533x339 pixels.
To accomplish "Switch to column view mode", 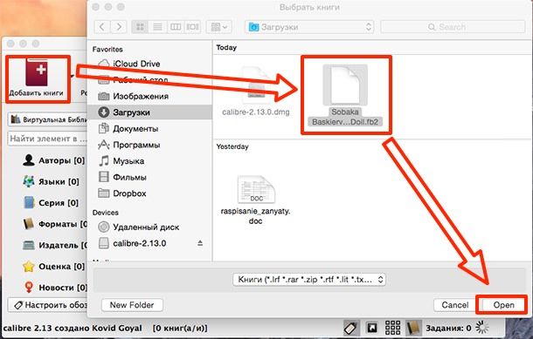I will 176,27.
